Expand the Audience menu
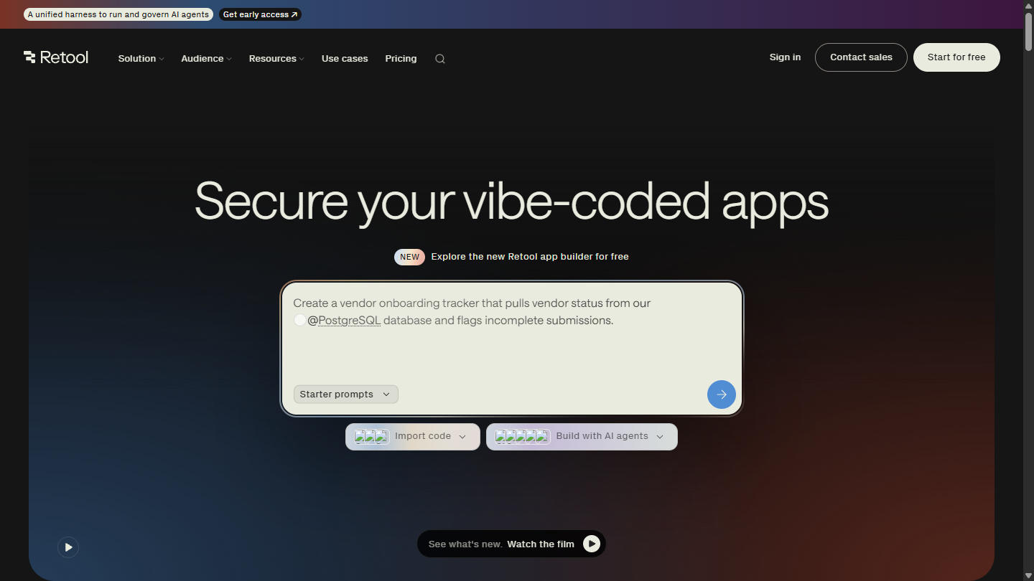This screenshot has height=581, width=1034. [206, 59]
